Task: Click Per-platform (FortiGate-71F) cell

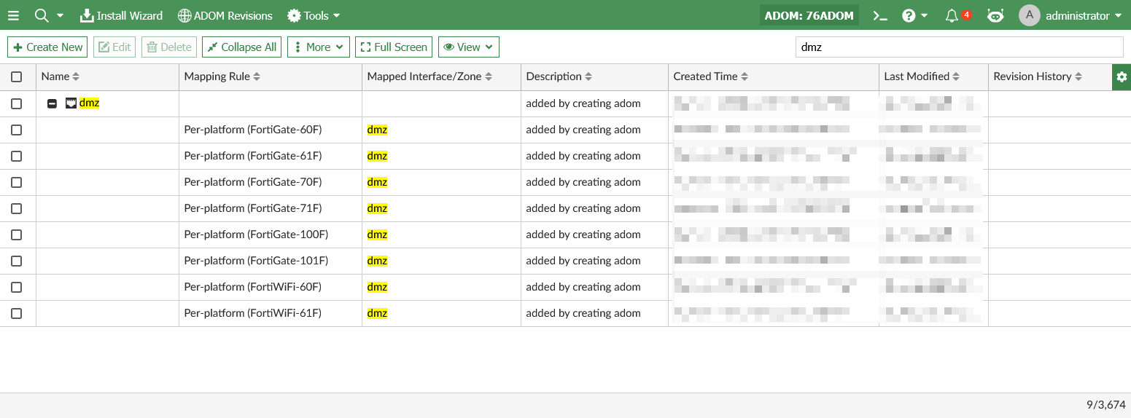Action: 253,208
